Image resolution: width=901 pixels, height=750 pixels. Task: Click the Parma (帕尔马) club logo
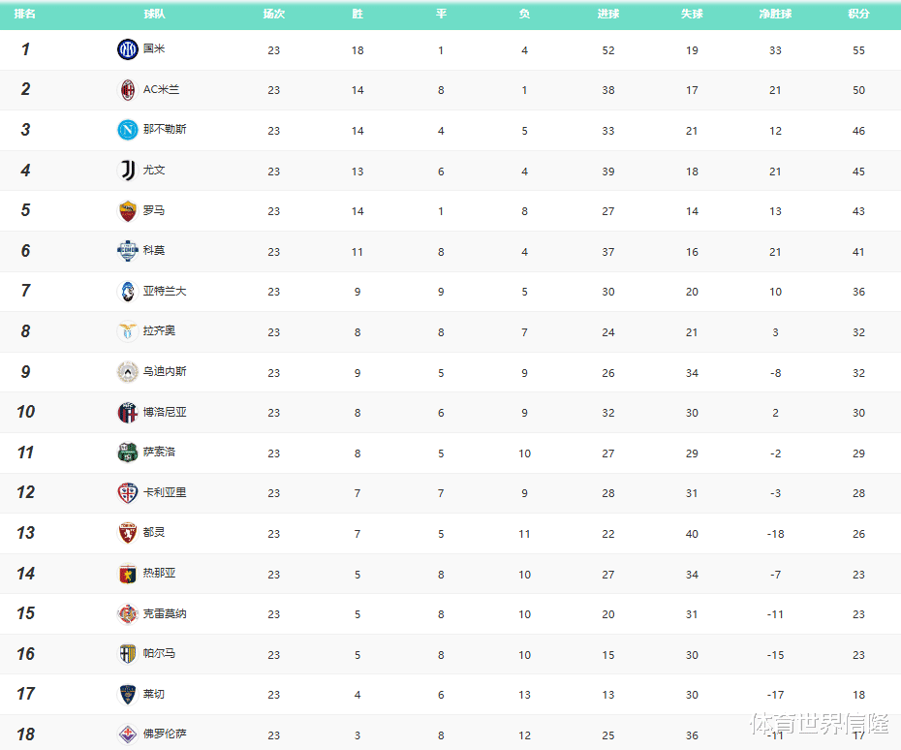[128, 654]
